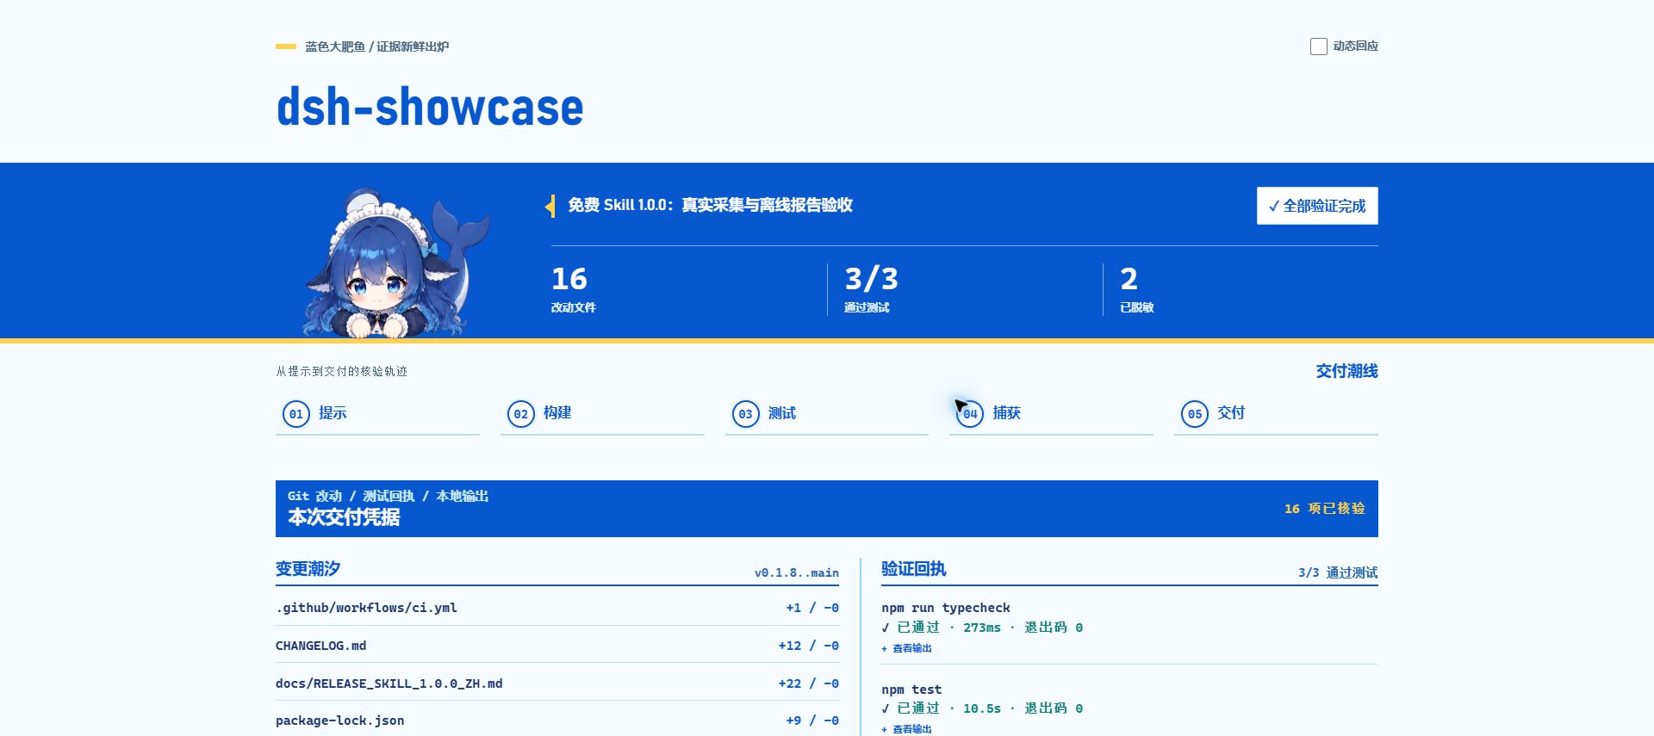The height and width of the screenshot is (736, 1654).
Task: Toggle the 动态回应 checkbox
Action: coord(1318,46)
